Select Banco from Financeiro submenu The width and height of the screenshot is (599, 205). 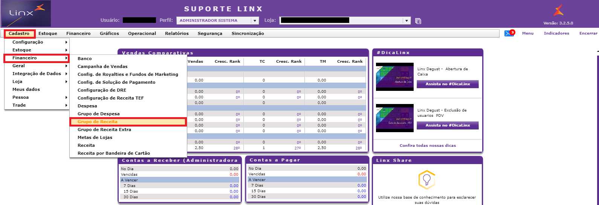tap(128, 59)
